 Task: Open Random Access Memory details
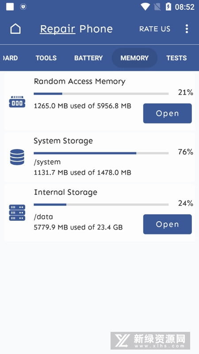[x=168, y=113]
